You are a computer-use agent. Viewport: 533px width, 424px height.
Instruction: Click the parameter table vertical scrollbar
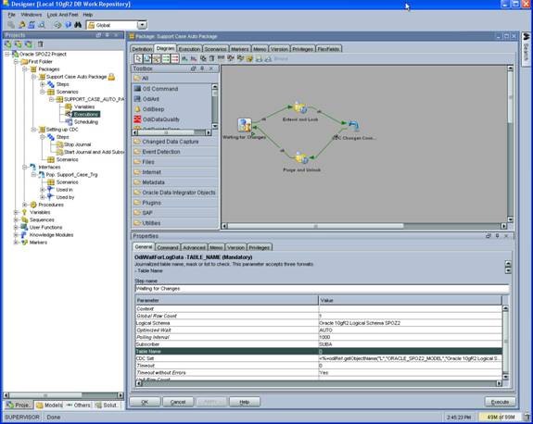tap(505, 343)
